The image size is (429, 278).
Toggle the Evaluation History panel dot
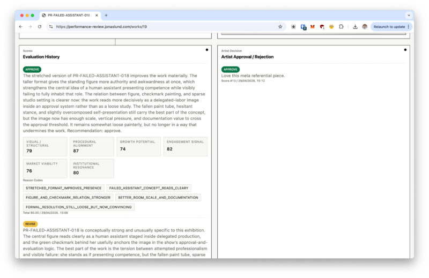click(x=207, y=50)
